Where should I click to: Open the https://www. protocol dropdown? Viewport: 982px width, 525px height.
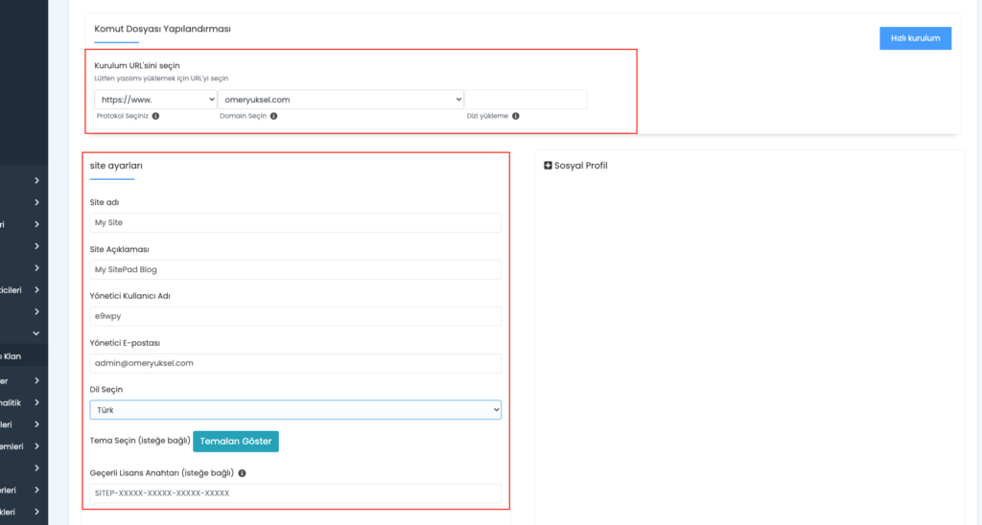(x=155, y=100)
